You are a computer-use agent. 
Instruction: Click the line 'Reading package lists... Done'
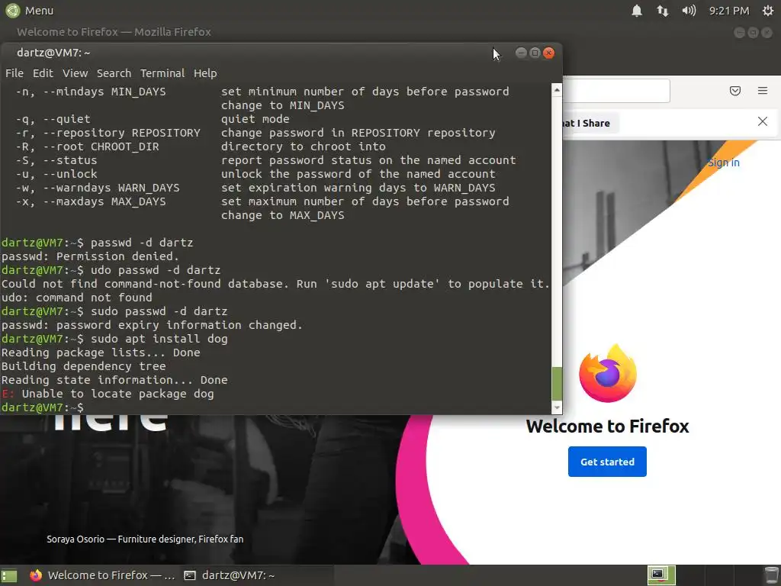point(101,353)
